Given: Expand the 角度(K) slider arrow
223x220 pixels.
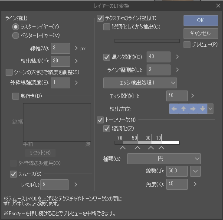Looking at the screenshot, I should 195,184.
